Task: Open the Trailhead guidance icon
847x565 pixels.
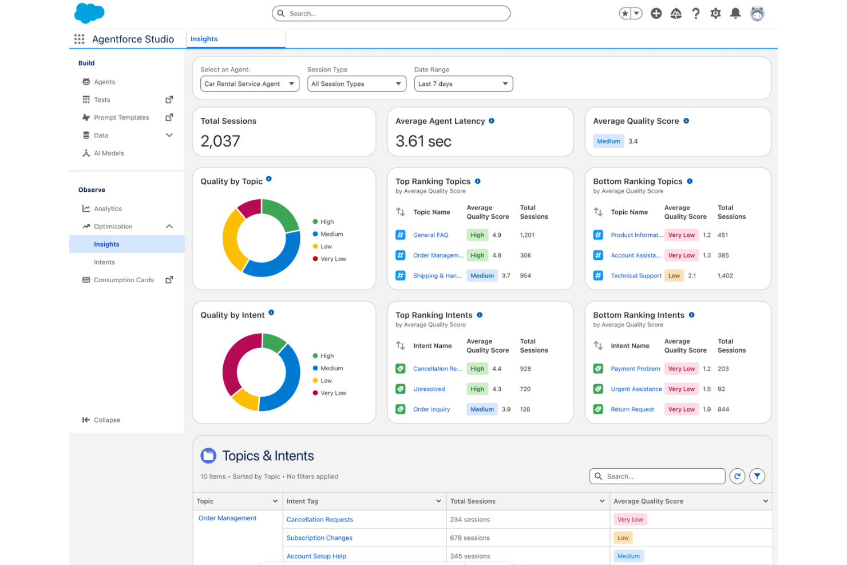Action: (x=676, y=13)
